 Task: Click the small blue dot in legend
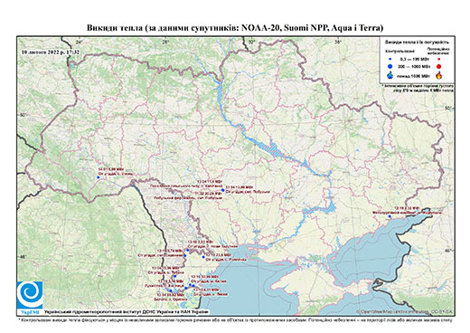pos(390,60)
